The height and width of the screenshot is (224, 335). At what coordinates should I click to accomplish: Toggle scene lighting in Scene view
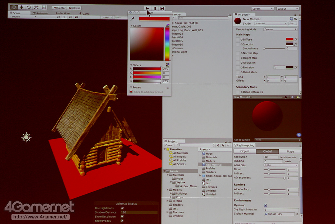click(x=64, y=17)
